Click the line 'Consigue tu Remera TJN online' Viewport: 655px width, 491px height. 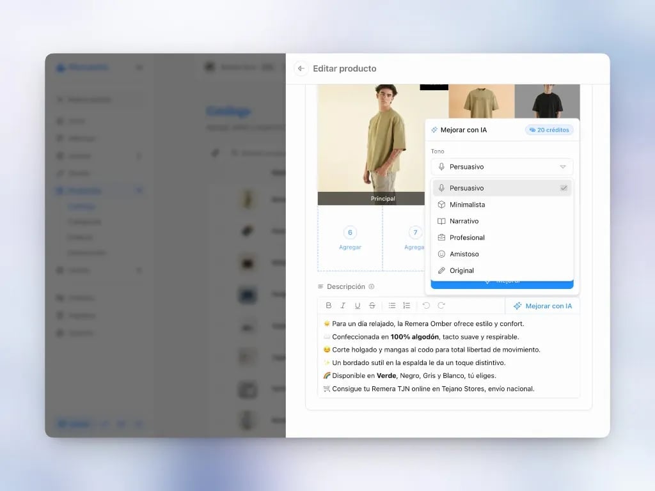[x=433, y=389]
